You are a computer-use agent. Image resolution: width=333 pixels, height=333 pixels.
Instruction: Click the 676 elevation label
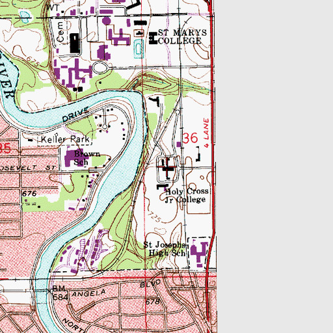point(29,193)
